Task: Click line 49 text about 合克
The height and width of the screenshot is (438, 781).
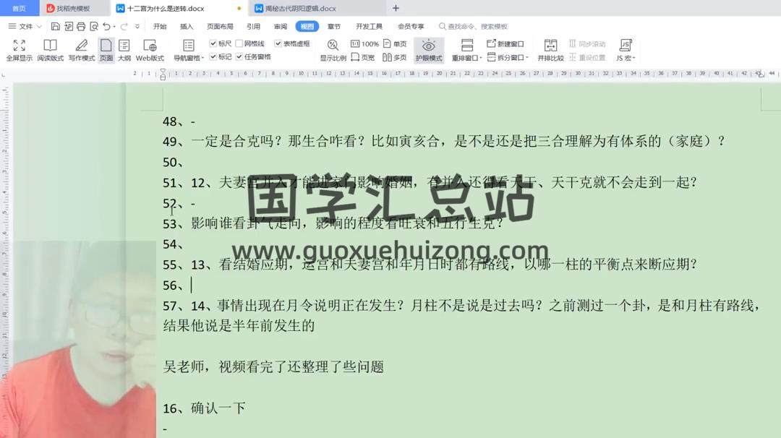Action: click(443, 142)
